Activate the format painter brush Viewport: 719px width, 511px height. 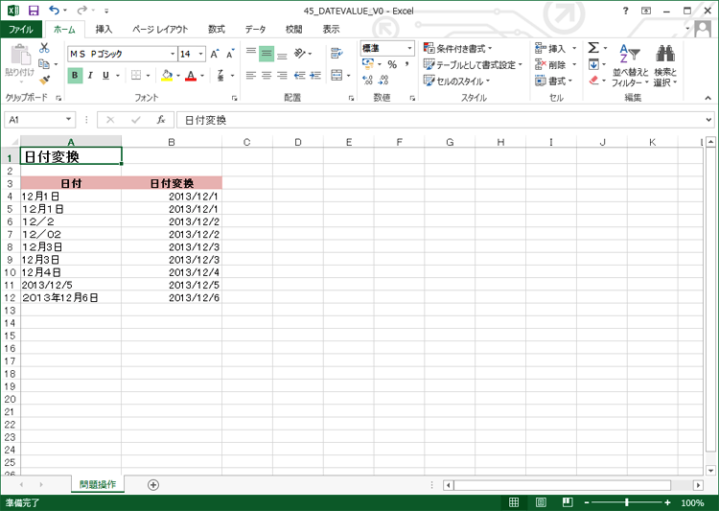[x=44, y=81]
